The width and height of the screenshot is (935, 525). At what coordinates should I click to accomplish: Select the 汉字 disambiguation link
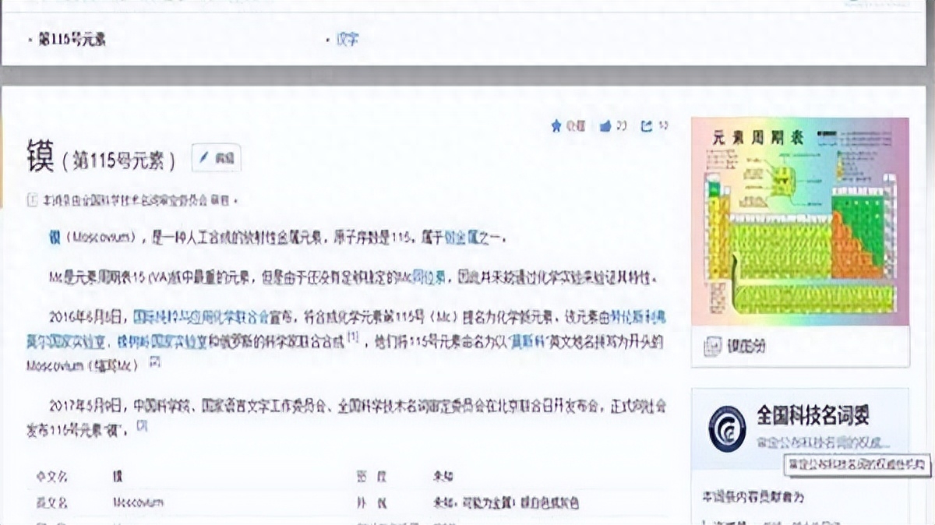(x=347, y=39)
